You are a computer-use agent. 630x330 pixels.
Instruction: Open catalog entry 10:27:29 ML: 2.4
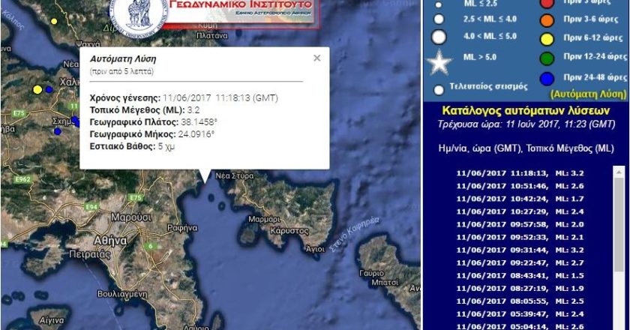pos(520,211)
